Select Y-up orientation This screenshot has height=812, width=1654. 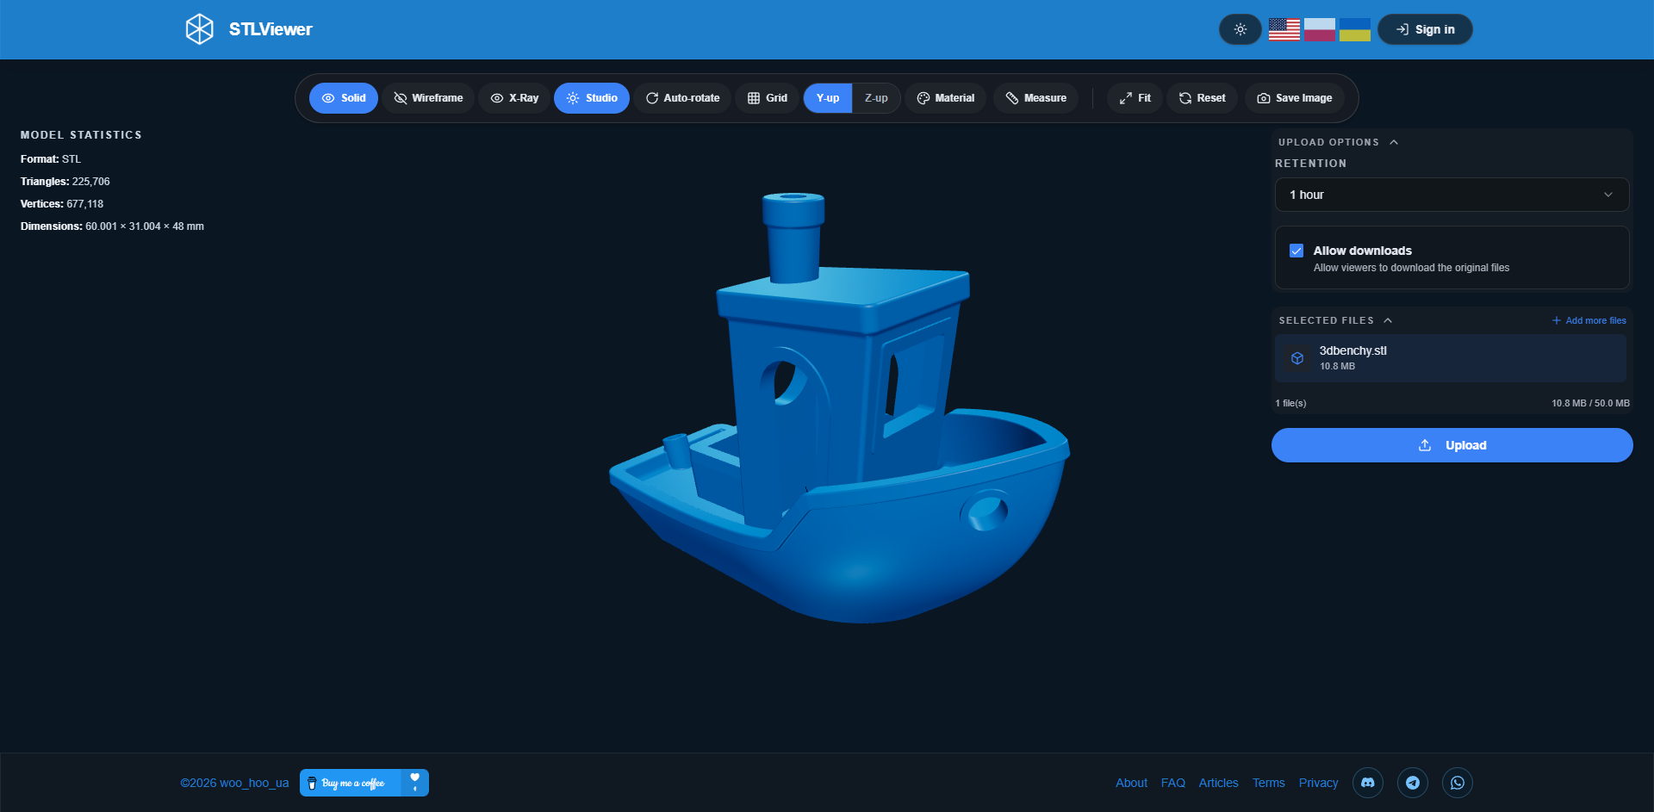[x=828, y=98]
